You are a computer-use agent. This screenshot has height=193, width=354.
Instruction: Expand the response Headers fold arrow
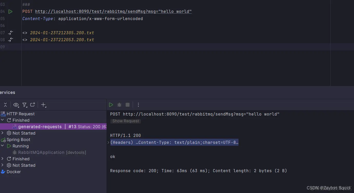pyautogui.click(x=108, y=142)
